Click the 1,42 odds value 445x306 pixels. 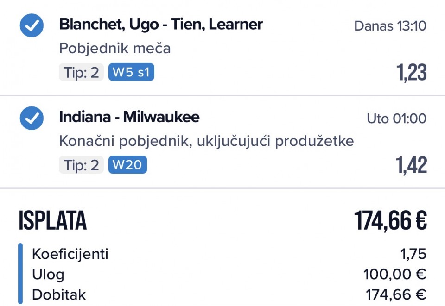click(x=411, y=165)
